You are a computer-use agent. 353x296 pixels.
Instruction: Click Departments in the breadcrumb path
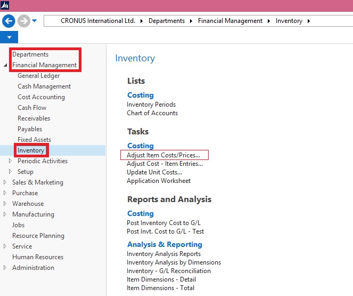[167, 21]
